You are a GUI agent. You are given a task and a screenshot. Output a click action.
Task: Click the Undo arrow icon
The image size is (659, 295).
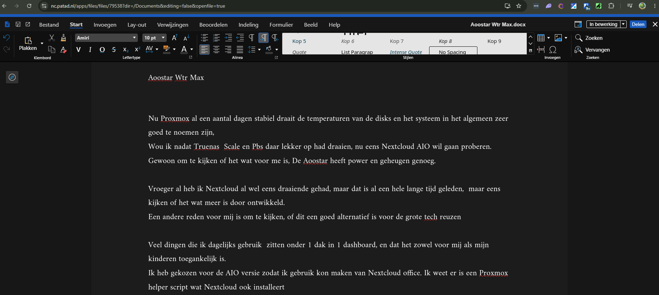(x=6, y=38)
